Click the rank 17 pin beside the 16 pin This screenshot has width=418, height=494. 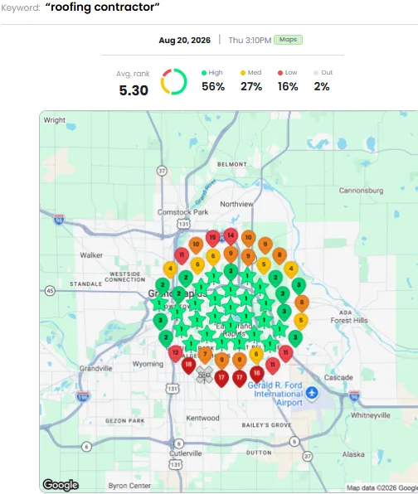click(x=240, y=379)
